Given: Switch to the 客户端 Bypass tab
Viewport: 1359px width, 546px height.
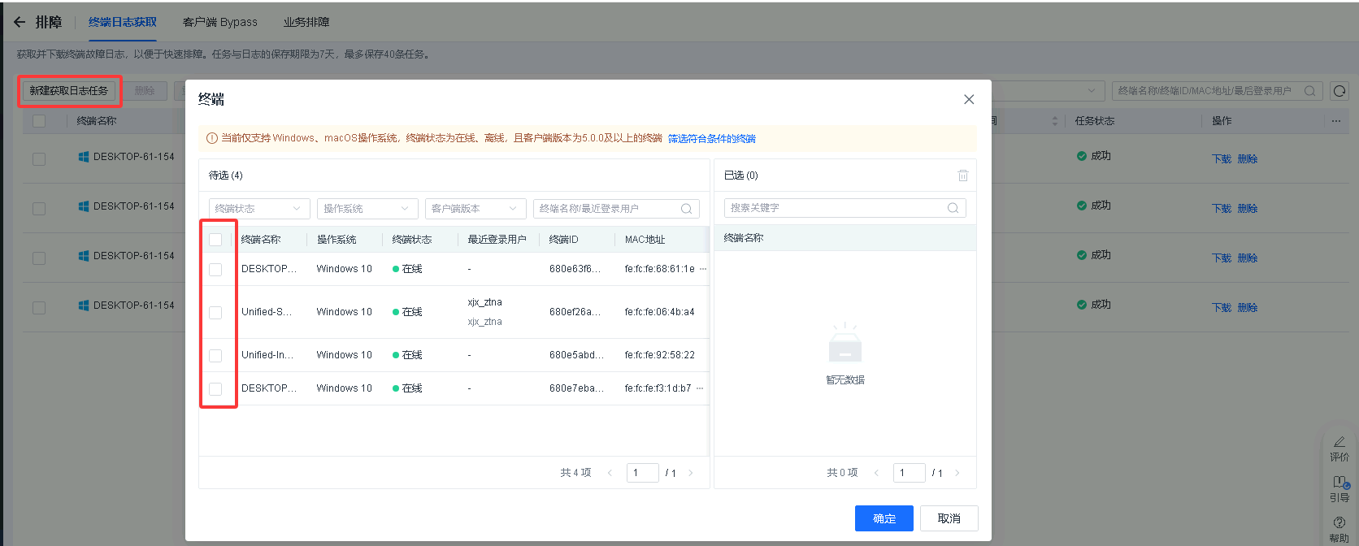Looking at the screenshot, I should (x=219, y=22).
